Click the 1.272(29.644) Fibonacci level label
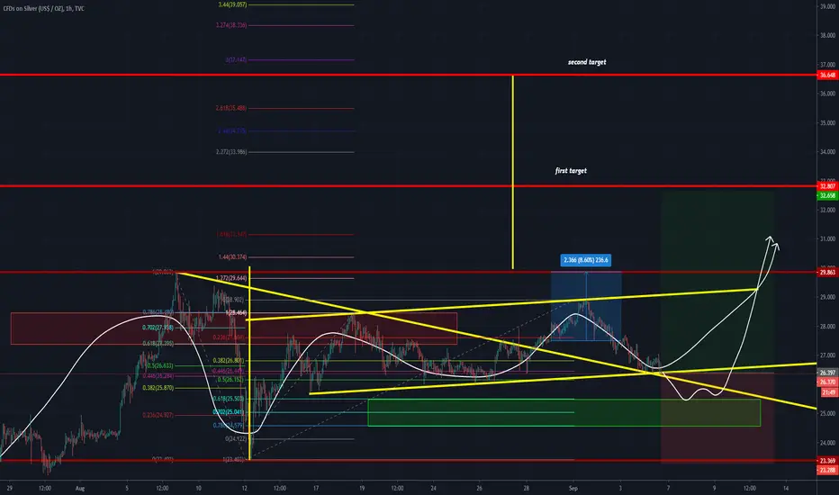The height and width of the screenshot is (495, 839). coord(231,278)
